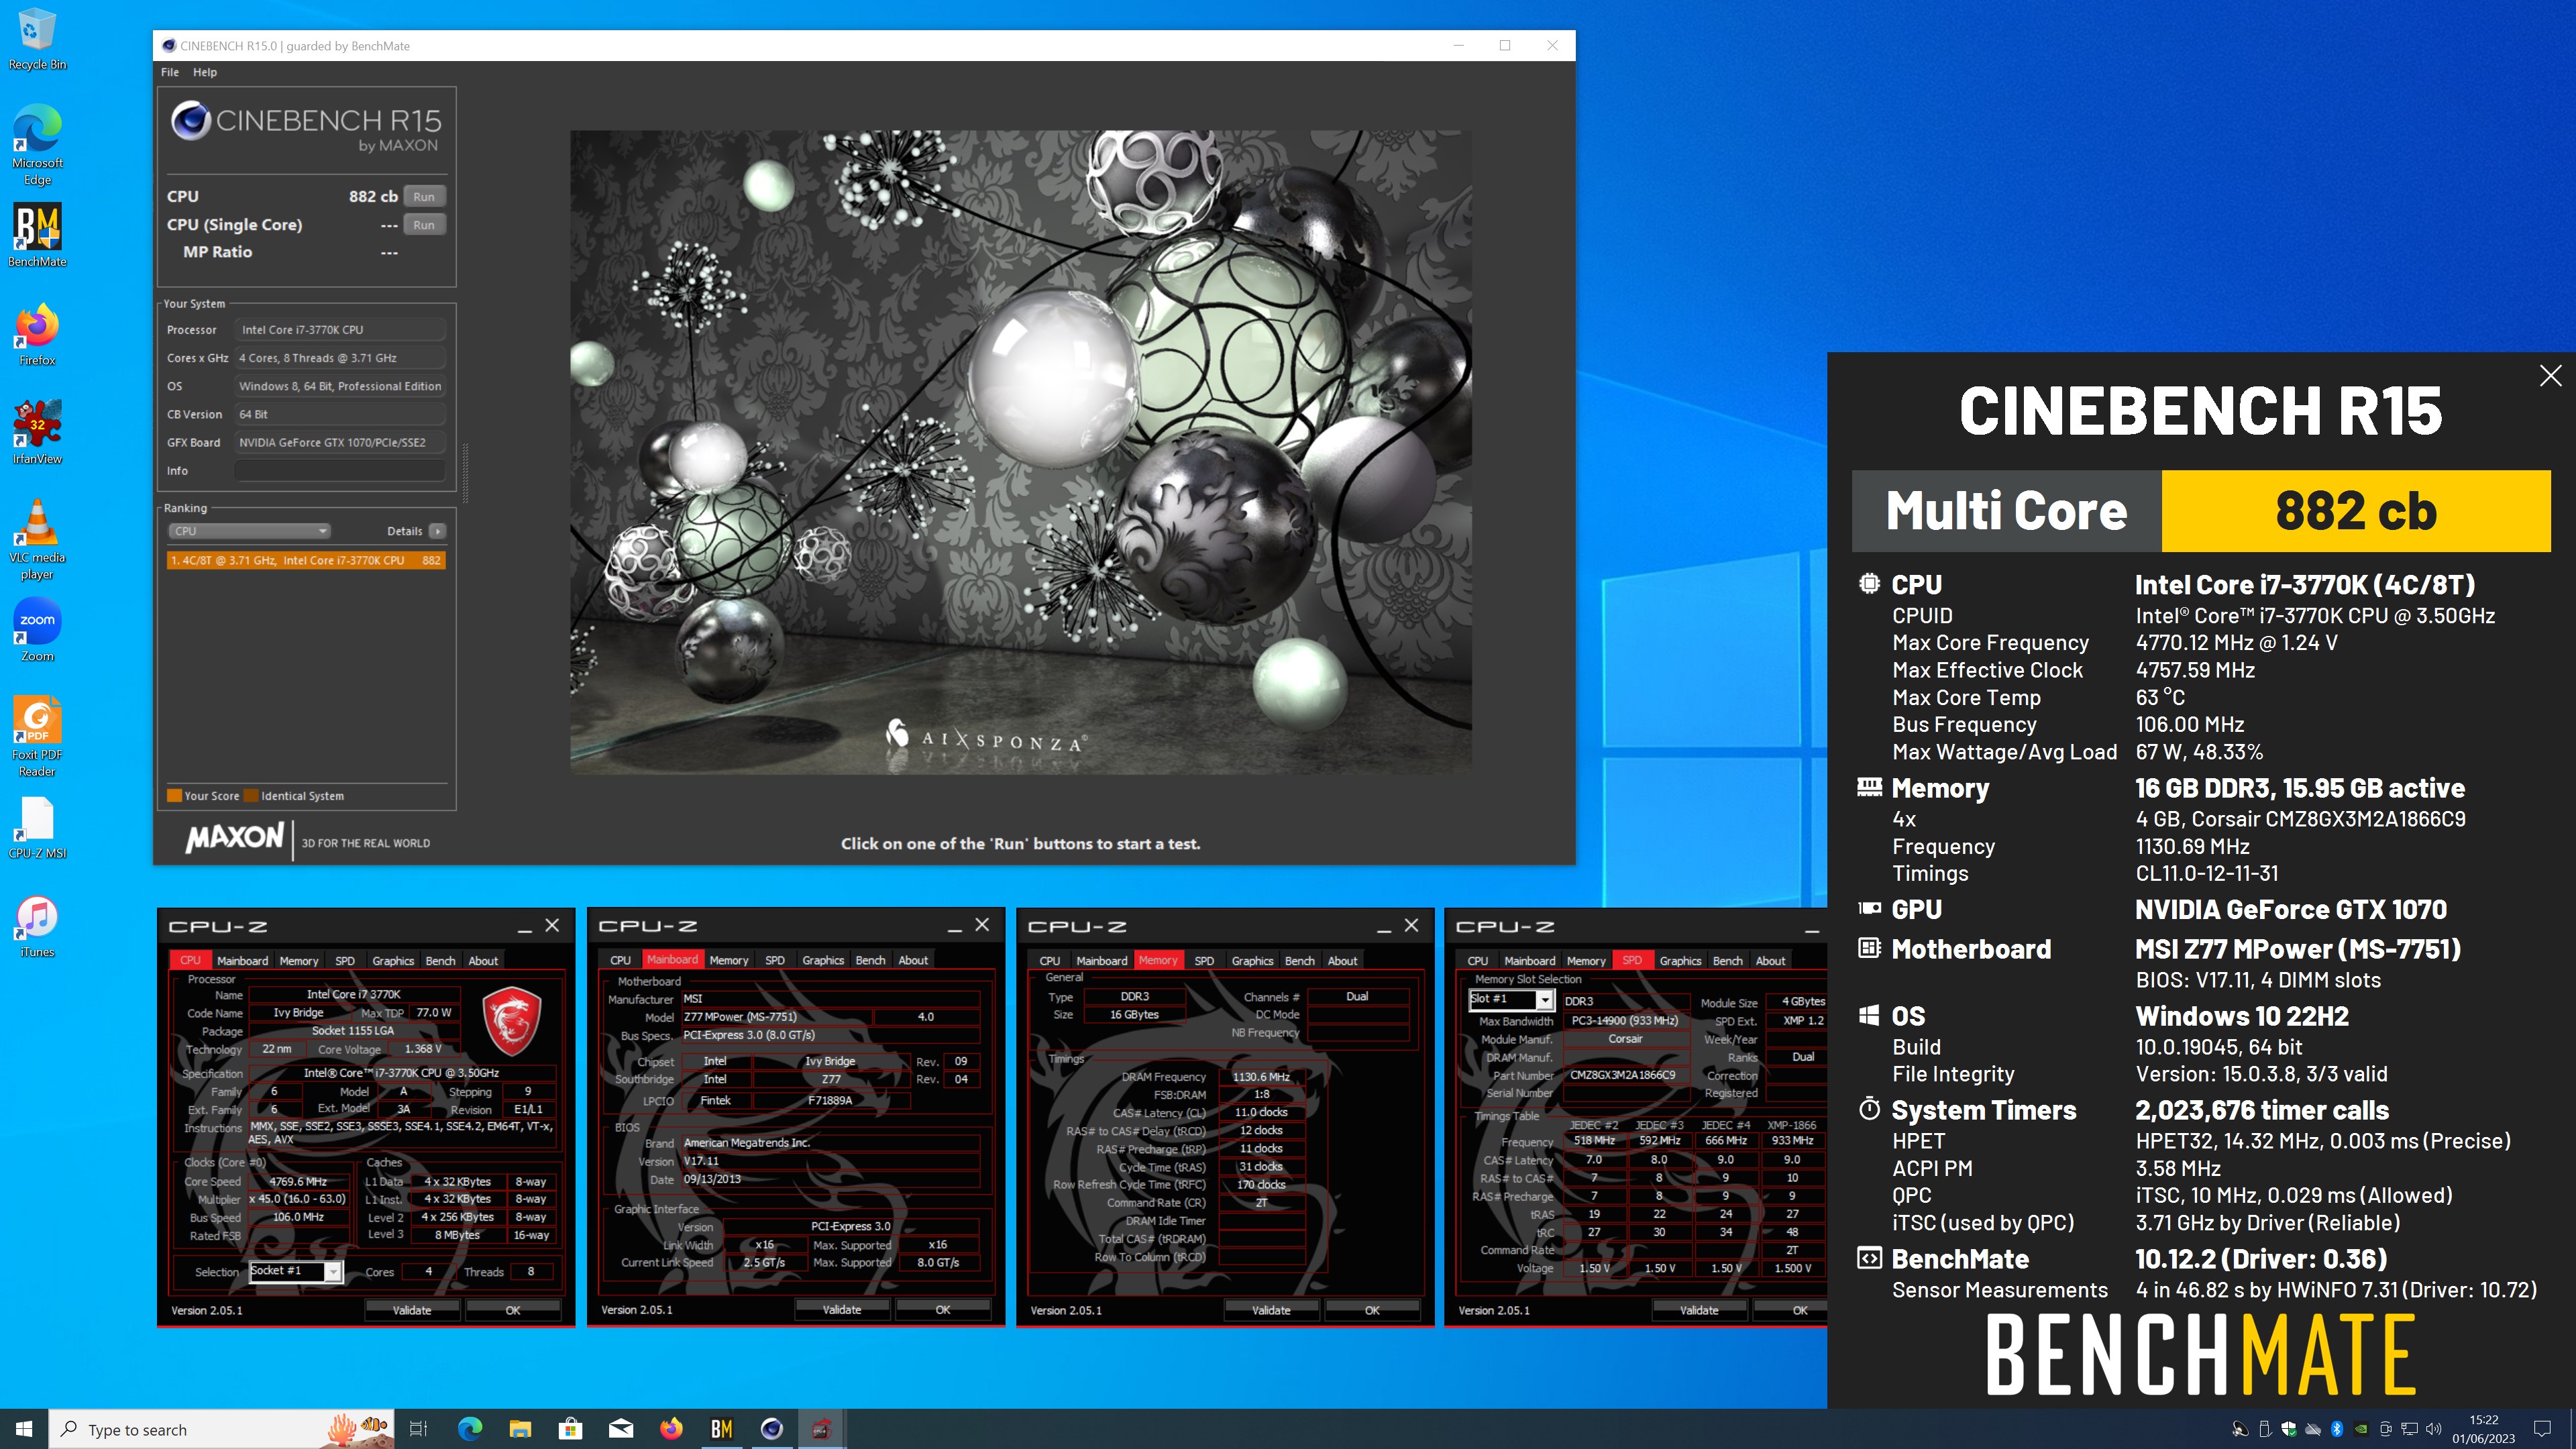
Task: Select the CPU-Z MSI desktop file icon
Action: (37, 828)
